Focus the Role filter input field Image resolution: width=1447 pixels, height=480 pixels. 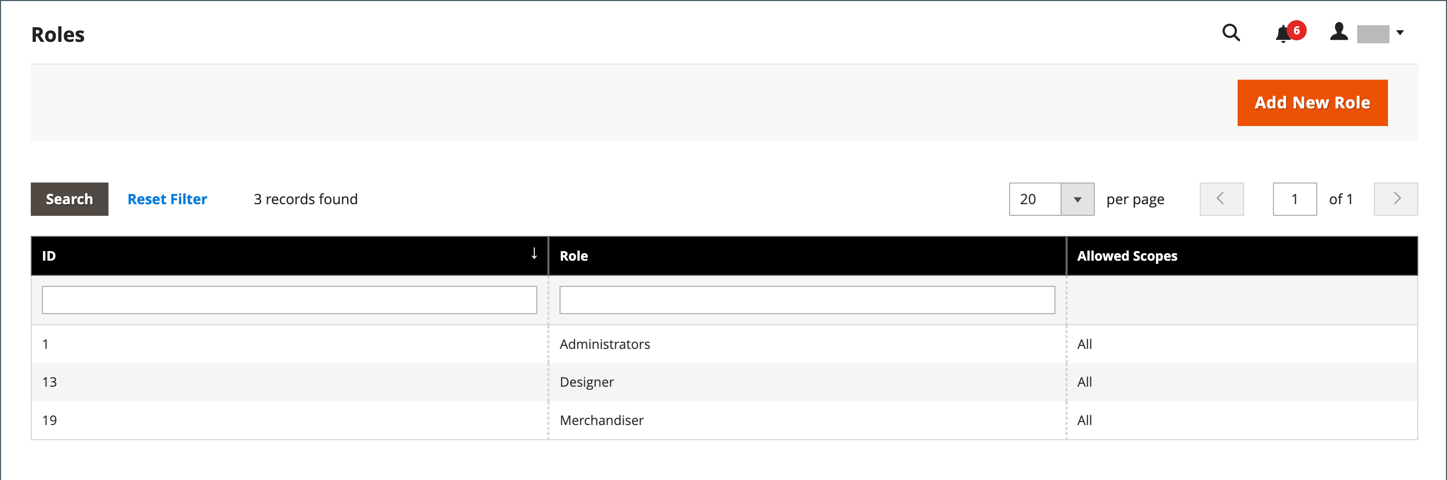point(807,300)
